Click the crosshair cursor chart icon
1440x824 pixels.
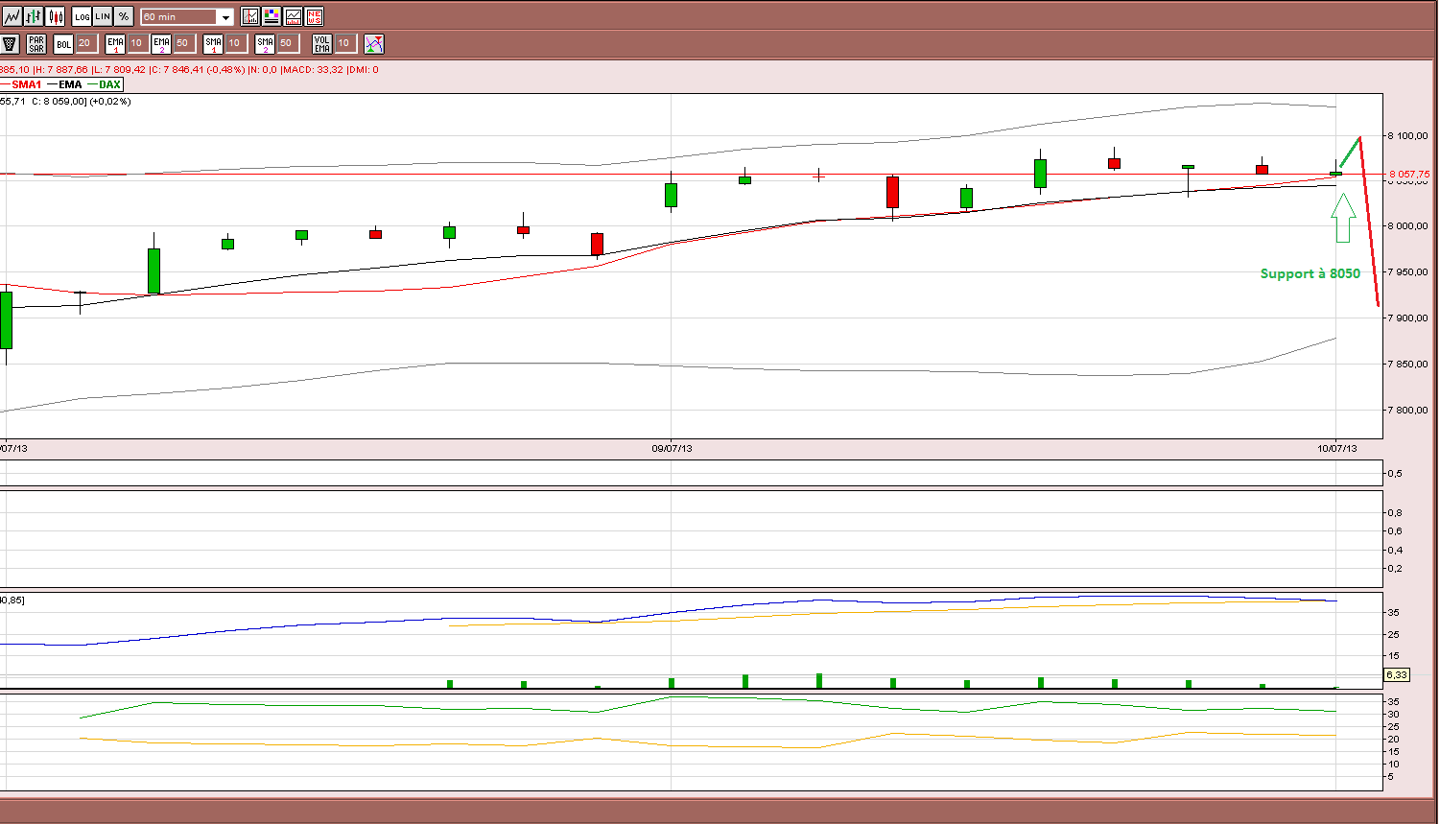[x=250, y=16]
